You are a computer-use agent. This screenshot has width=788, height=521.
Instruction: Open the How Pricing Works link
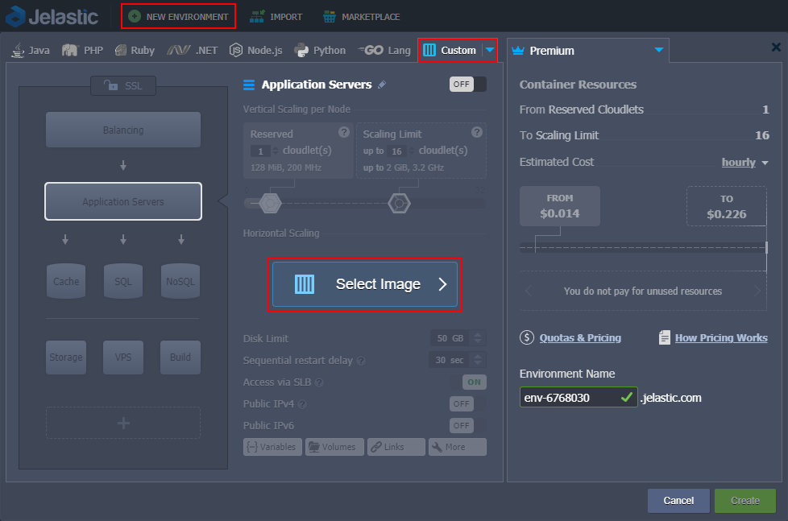721,337
